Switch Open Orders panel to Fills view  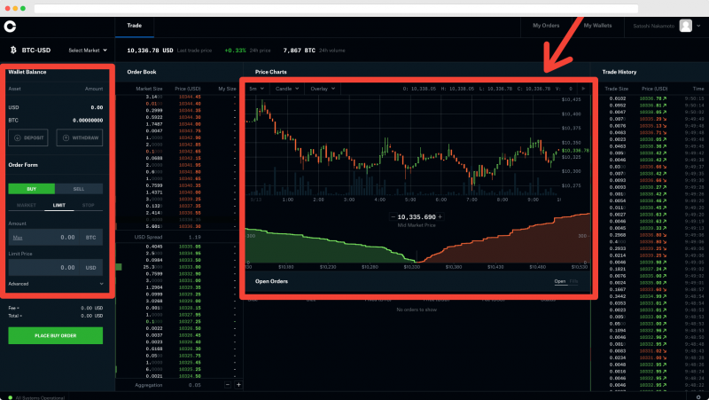(573, 281)
